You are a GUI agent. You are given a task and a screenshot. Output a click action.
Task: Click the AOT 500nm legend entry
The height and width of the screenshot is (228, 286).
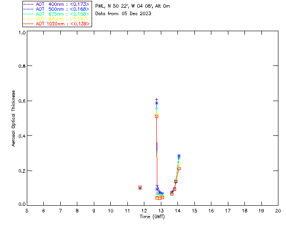point(56,9)
